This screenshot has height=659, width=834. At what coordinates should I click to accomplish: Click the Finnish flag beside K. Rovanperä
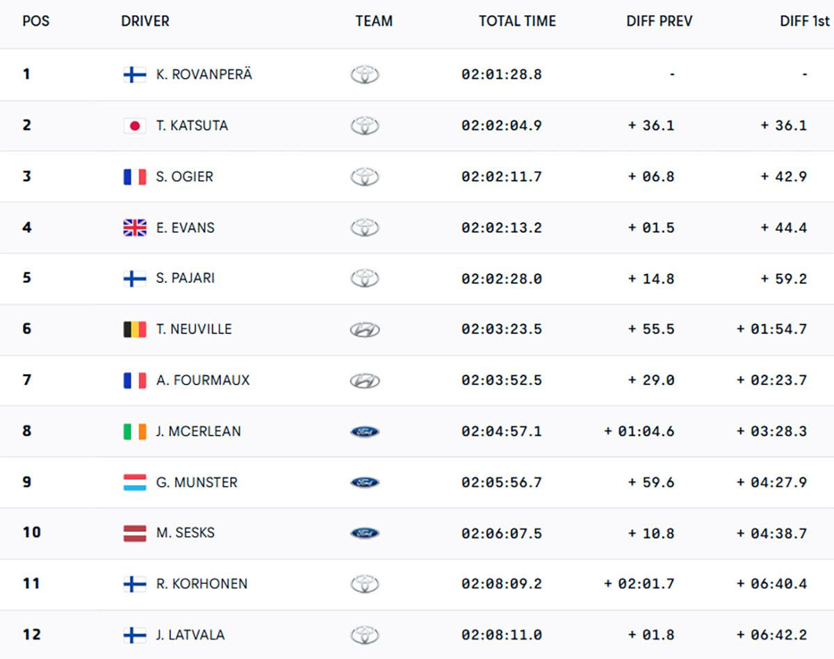click(x=135, y=74)
